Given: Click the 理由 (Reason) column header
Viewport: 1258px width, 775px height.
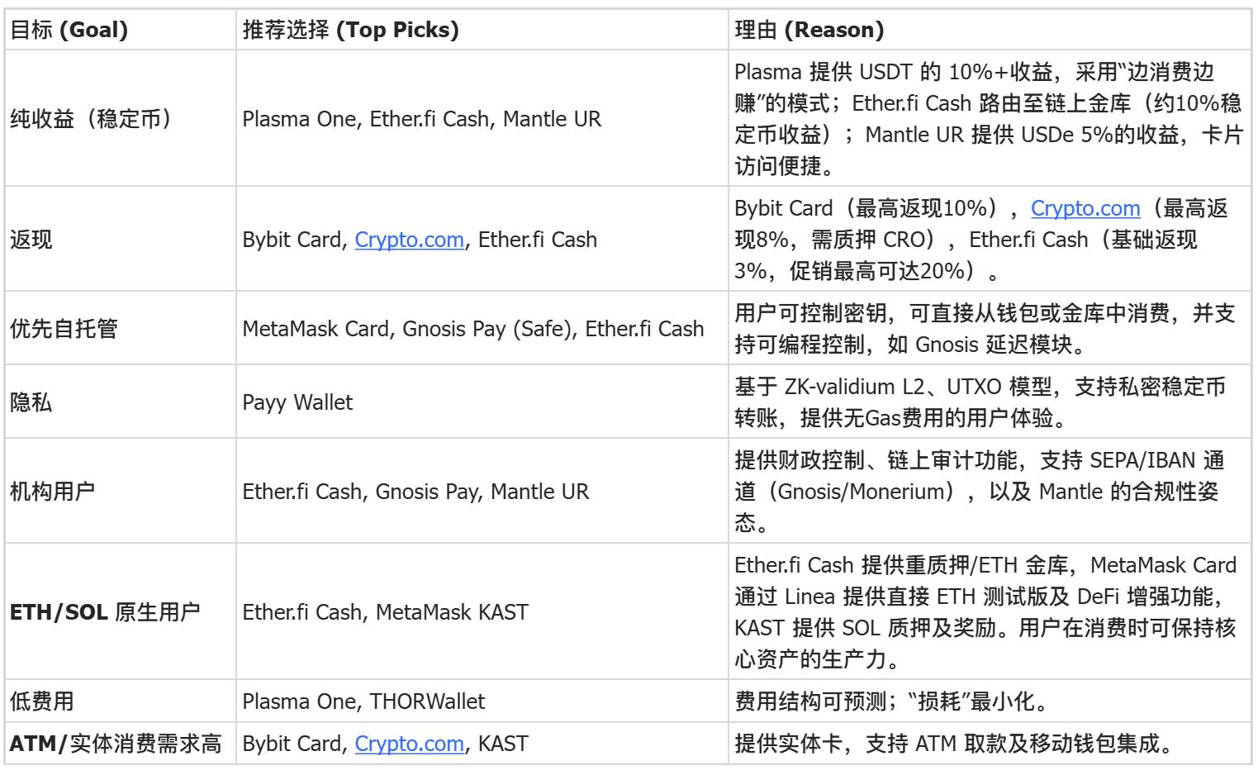Looking at the screenshot, I should click(809, 31).
